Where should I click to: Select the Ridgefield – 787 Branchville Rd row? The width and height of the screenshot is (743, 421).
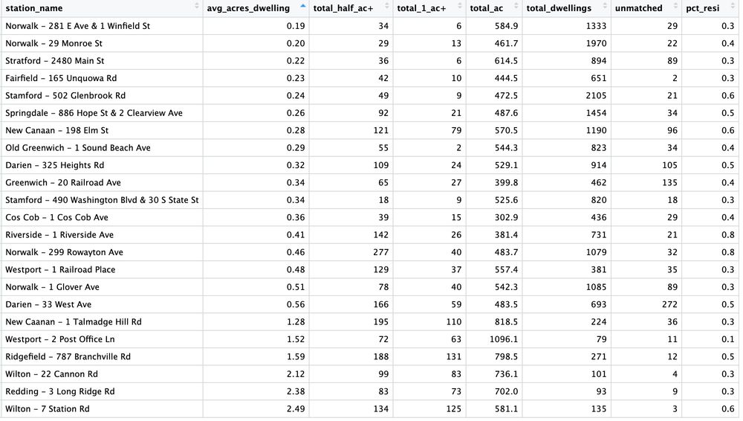(x=370, y=356)
